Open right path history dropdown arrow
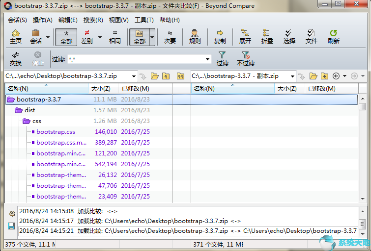371x251 pixels. [292, 76]
